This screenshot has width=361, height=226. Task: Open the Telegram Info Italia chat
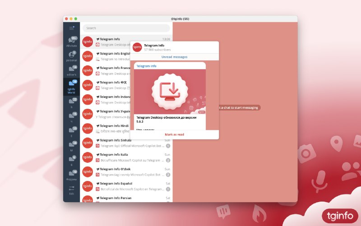(x=126, y=157)
